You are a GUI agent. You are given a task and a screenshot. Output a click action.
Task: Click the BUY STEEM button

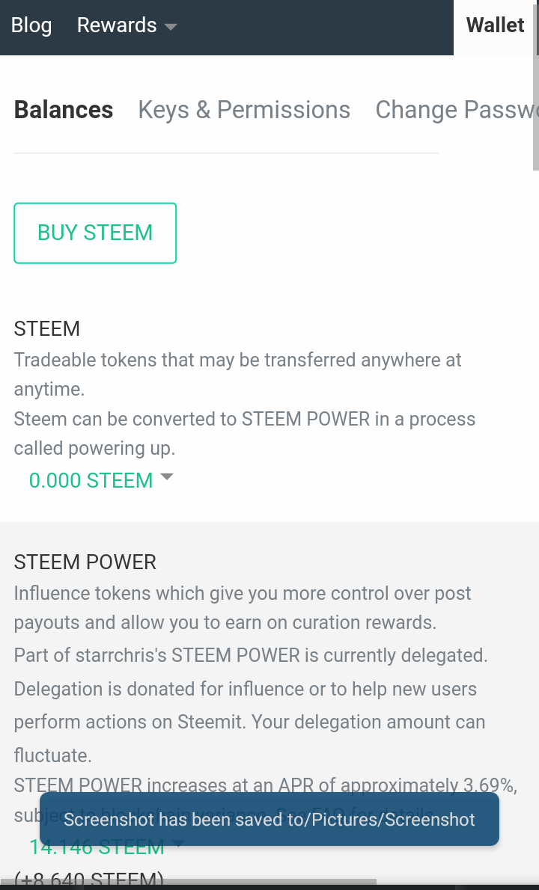click(95, 233)
